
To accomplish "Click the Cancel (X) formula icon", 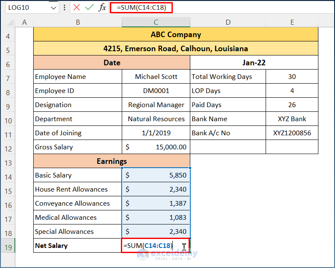I will point(77,7).
